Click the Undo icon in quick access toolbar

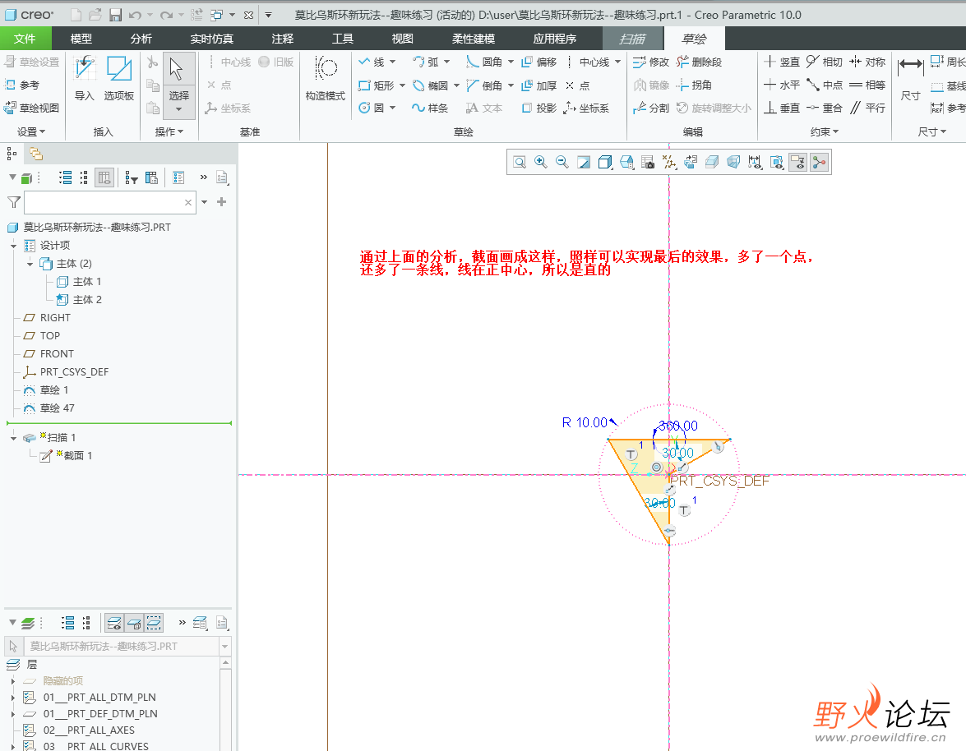tap(136, 15)
